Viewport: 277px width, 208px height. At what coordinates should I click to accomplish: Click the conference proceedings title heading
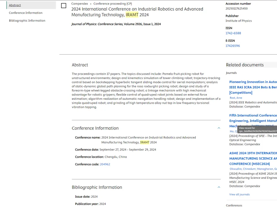(137, 12)
